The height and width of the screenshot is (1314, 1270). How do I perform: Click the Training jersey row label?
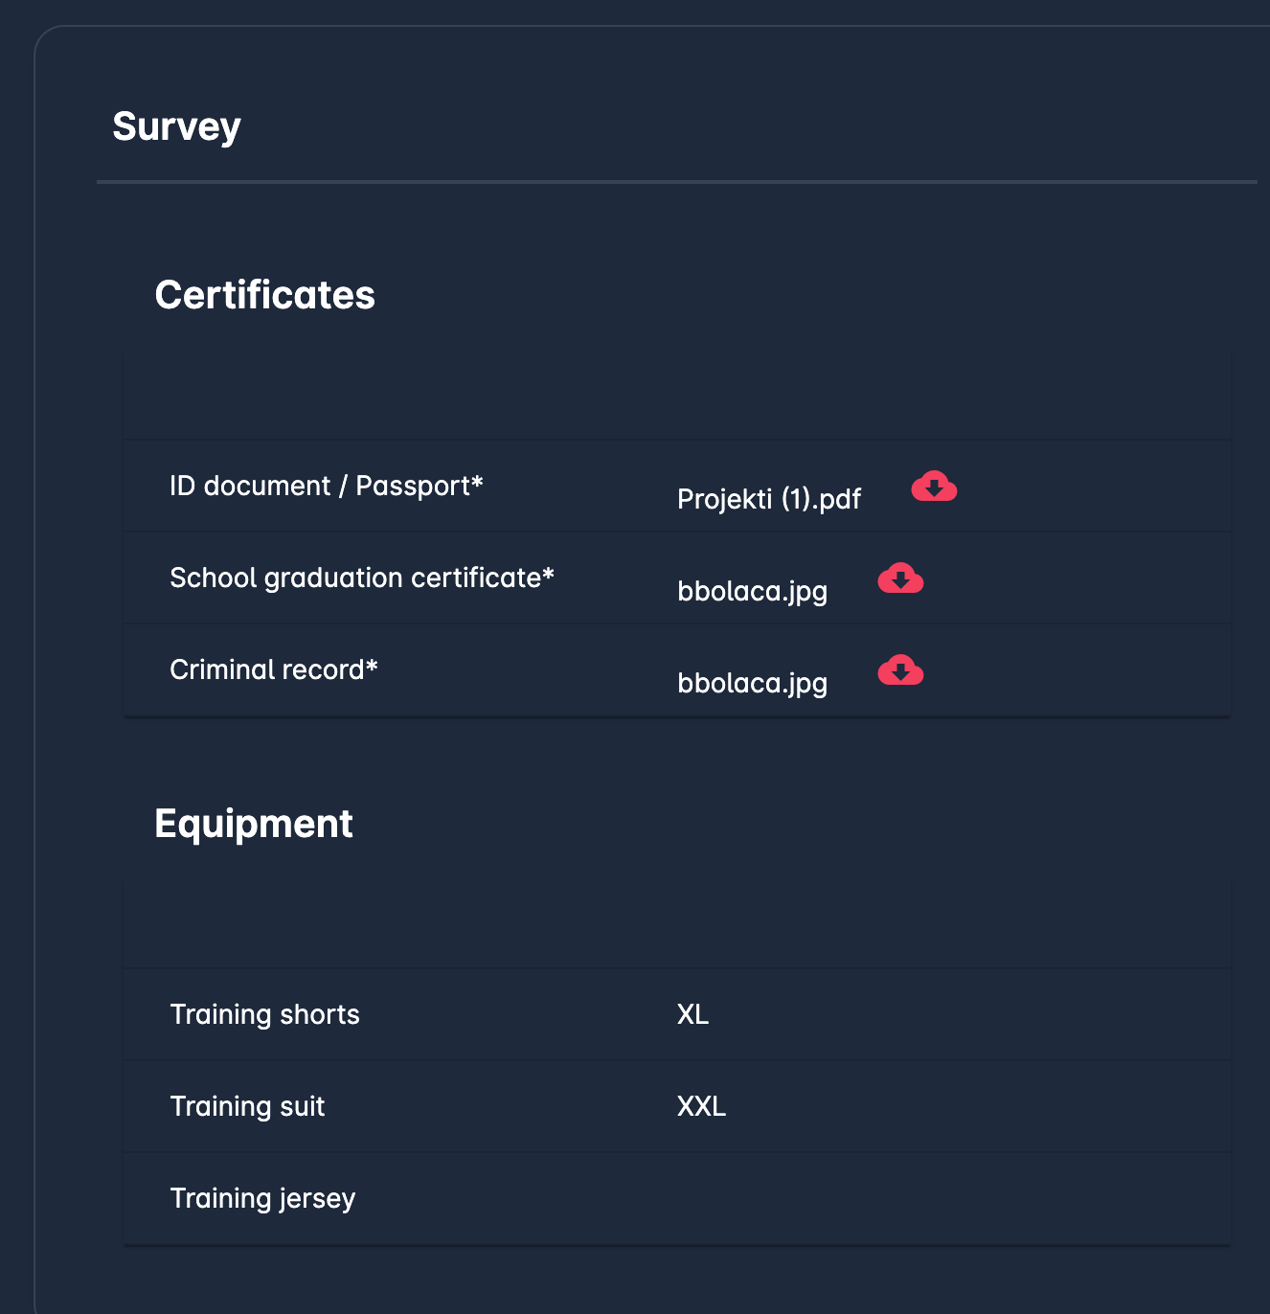click(262, 1198)
